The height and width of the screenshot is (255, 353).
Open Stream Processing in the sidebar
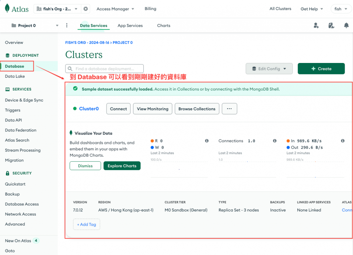point(23,150)
